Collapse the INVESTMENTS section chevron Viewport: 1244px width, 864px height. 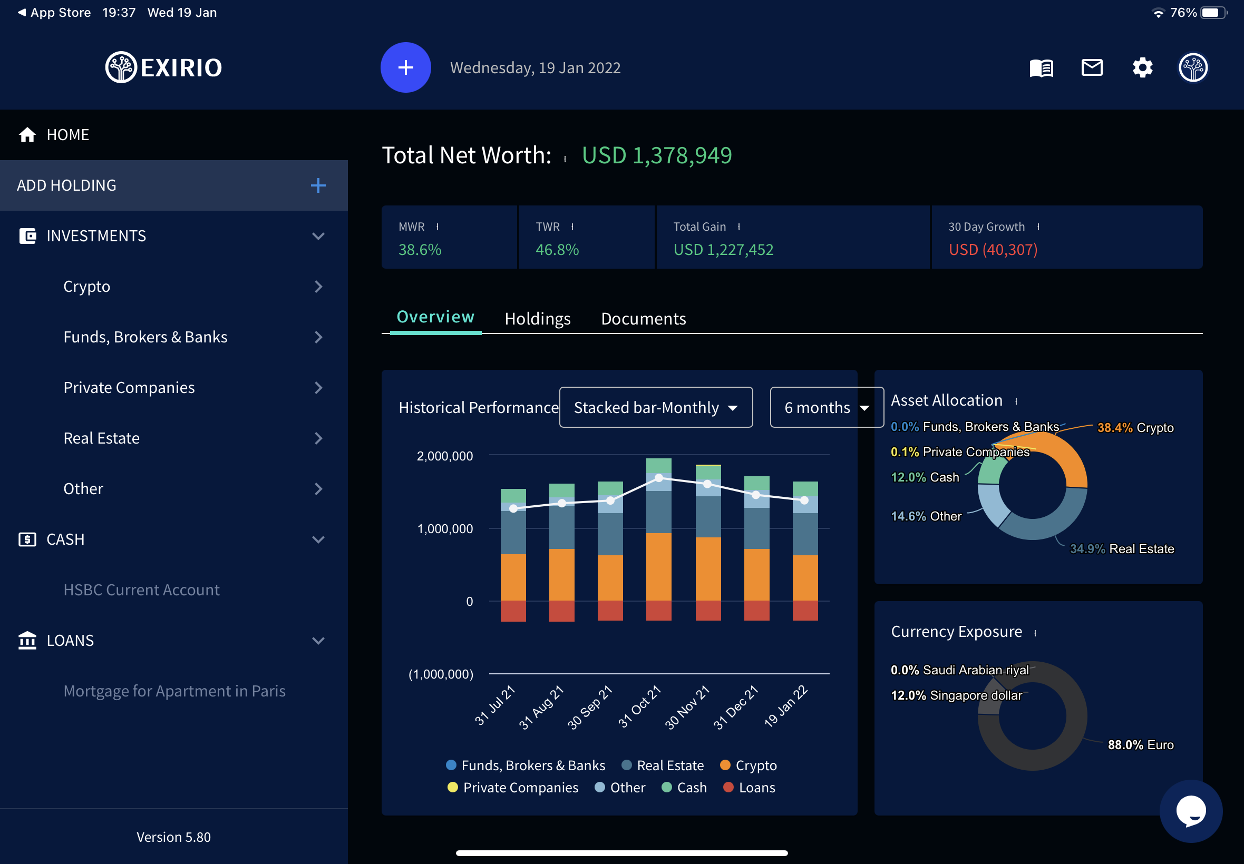click(x=318, y=236)
